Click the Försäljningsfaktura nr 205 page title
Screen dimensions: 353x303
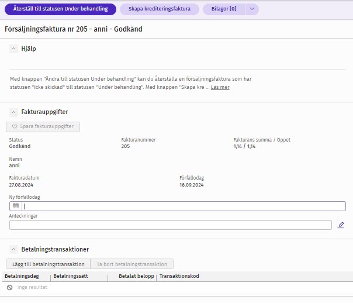pyautogui.click(x=74, y=29)
